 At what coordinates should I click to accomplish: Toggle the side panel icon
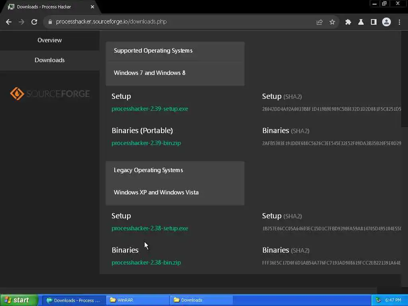click(374, 22)
